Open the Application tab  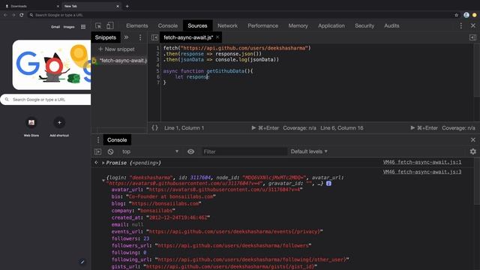coord(331,25)
